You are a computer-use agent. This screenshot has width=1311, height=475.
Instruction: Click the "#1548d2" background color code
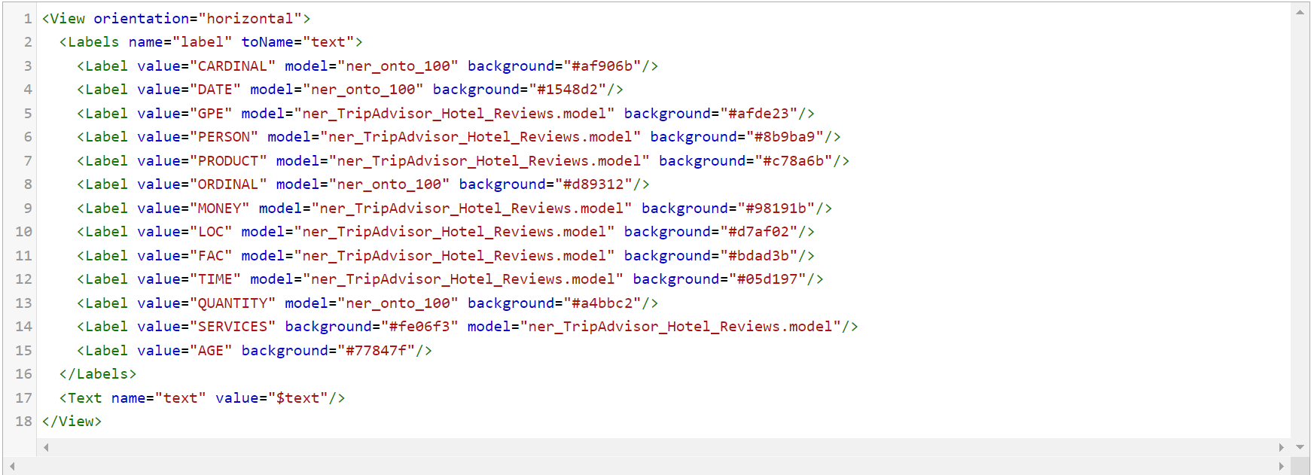[x=567, y=90]
